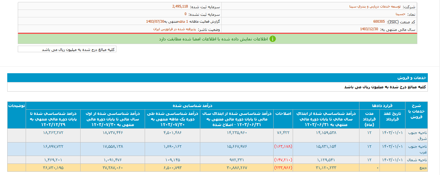Click publisher status پذيرفته شده در فرابورس ايران
This screenshot has width=440, height=175.
pyautogui.click(x=174, y=29)
